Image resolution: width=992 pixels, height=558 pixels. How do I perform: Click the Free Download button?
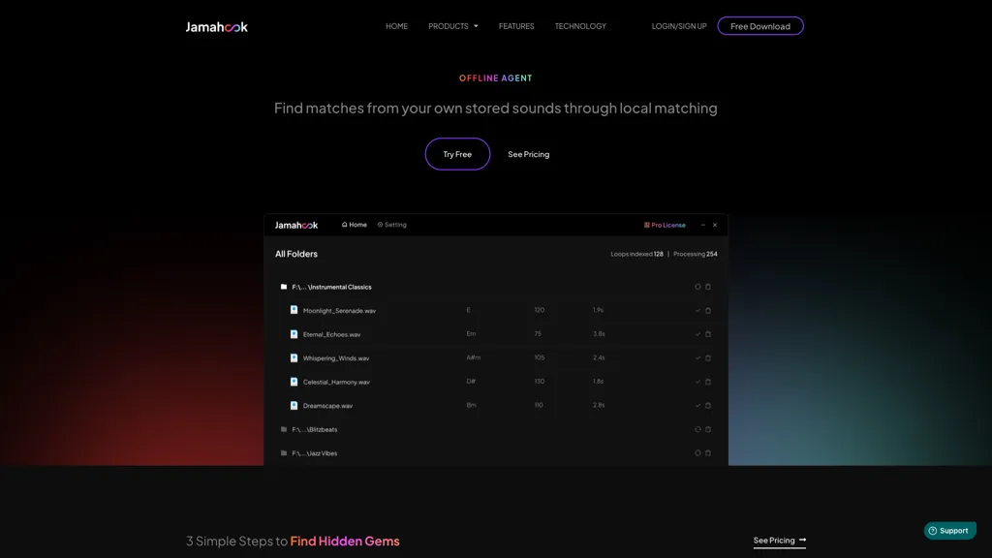coord(760,26)
